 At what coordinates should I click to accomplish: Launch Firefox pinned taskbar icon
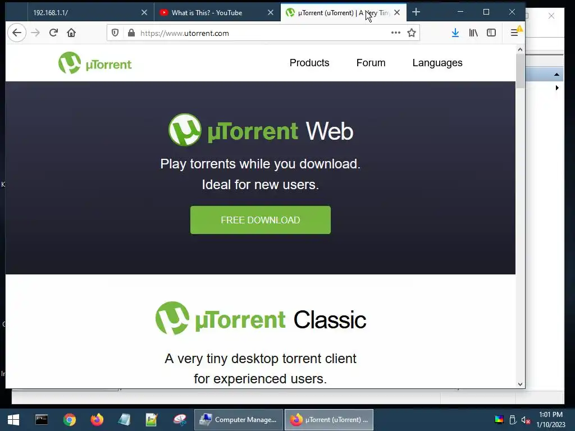tap(97, 420)
